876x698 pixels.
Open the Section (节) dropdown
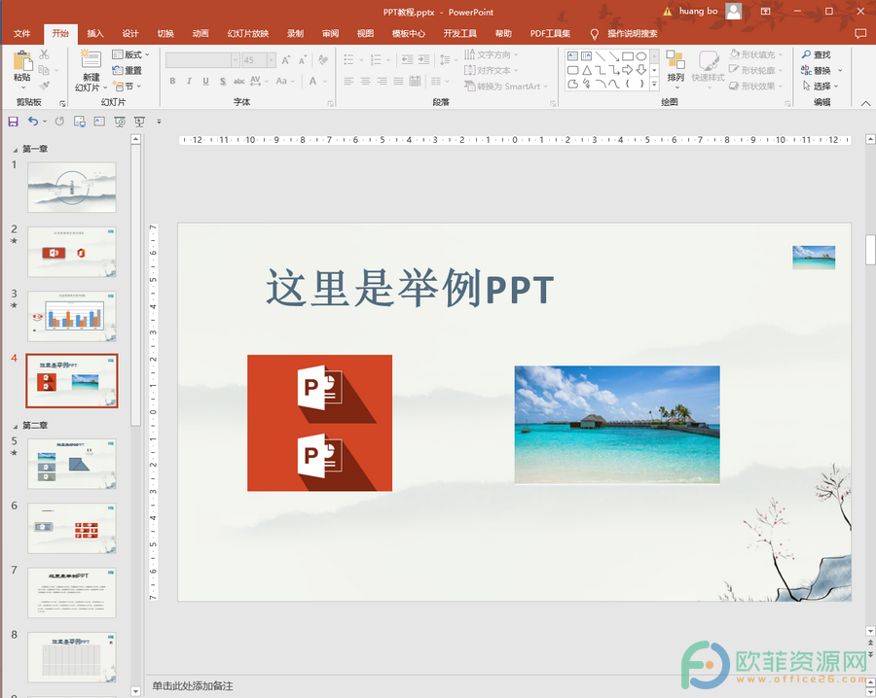(128, 86)
